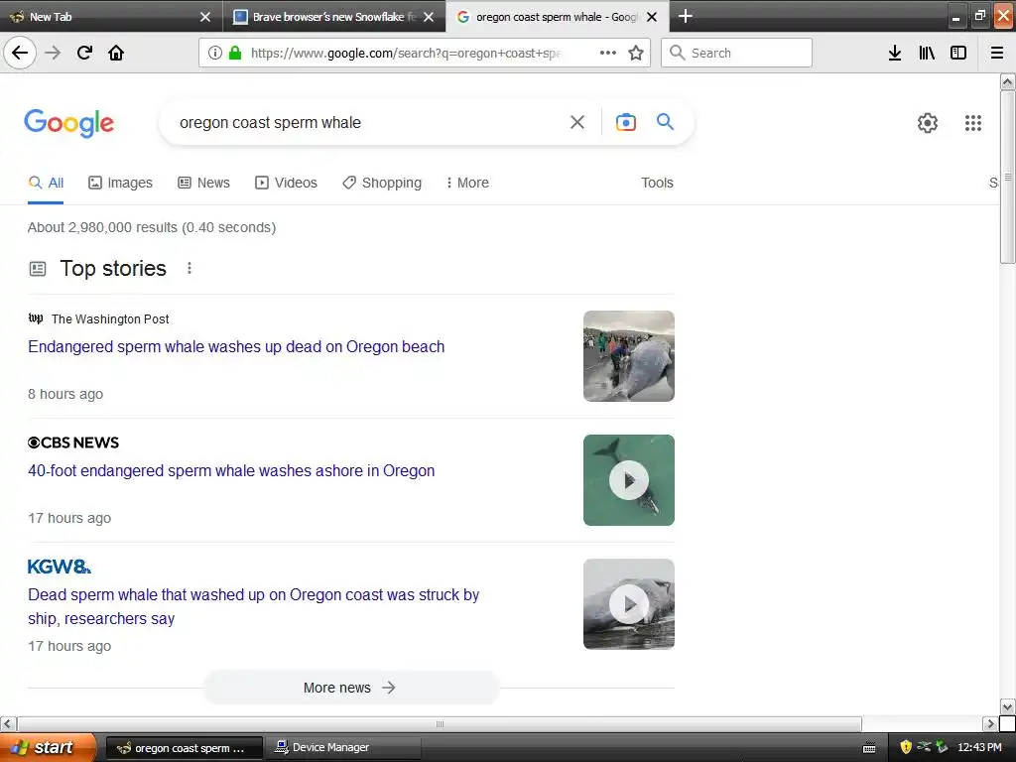Submit search with blue magnifier icon

[665, 121]
